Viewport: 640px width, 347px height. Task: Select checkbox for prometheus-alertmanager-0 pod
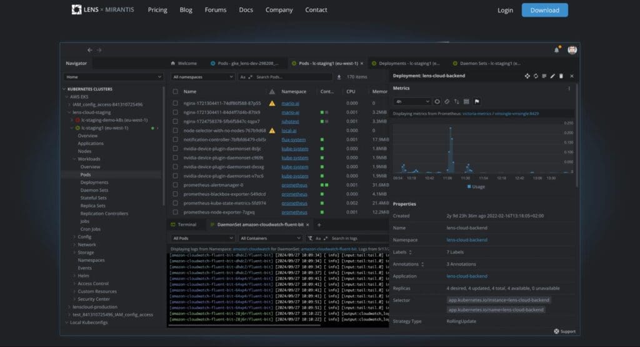pos(176,185)
